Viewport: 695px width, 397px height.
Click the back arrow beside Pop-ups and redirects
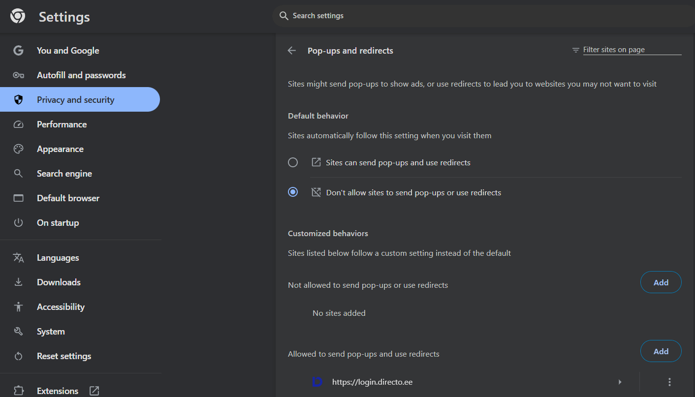[292, 51]
